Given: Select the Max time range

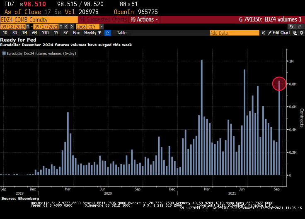Looking at the screenshot, I should (x=76, y=33).
